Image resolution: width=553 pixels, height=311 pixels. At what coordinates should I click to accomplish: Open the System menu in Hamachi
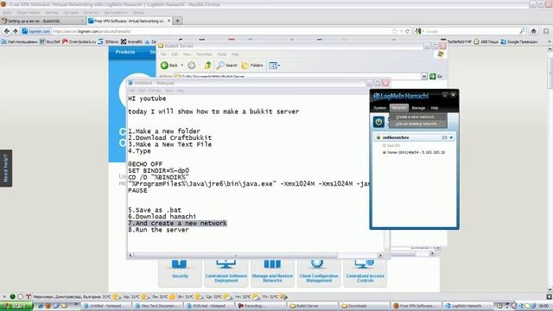point(380,108)
